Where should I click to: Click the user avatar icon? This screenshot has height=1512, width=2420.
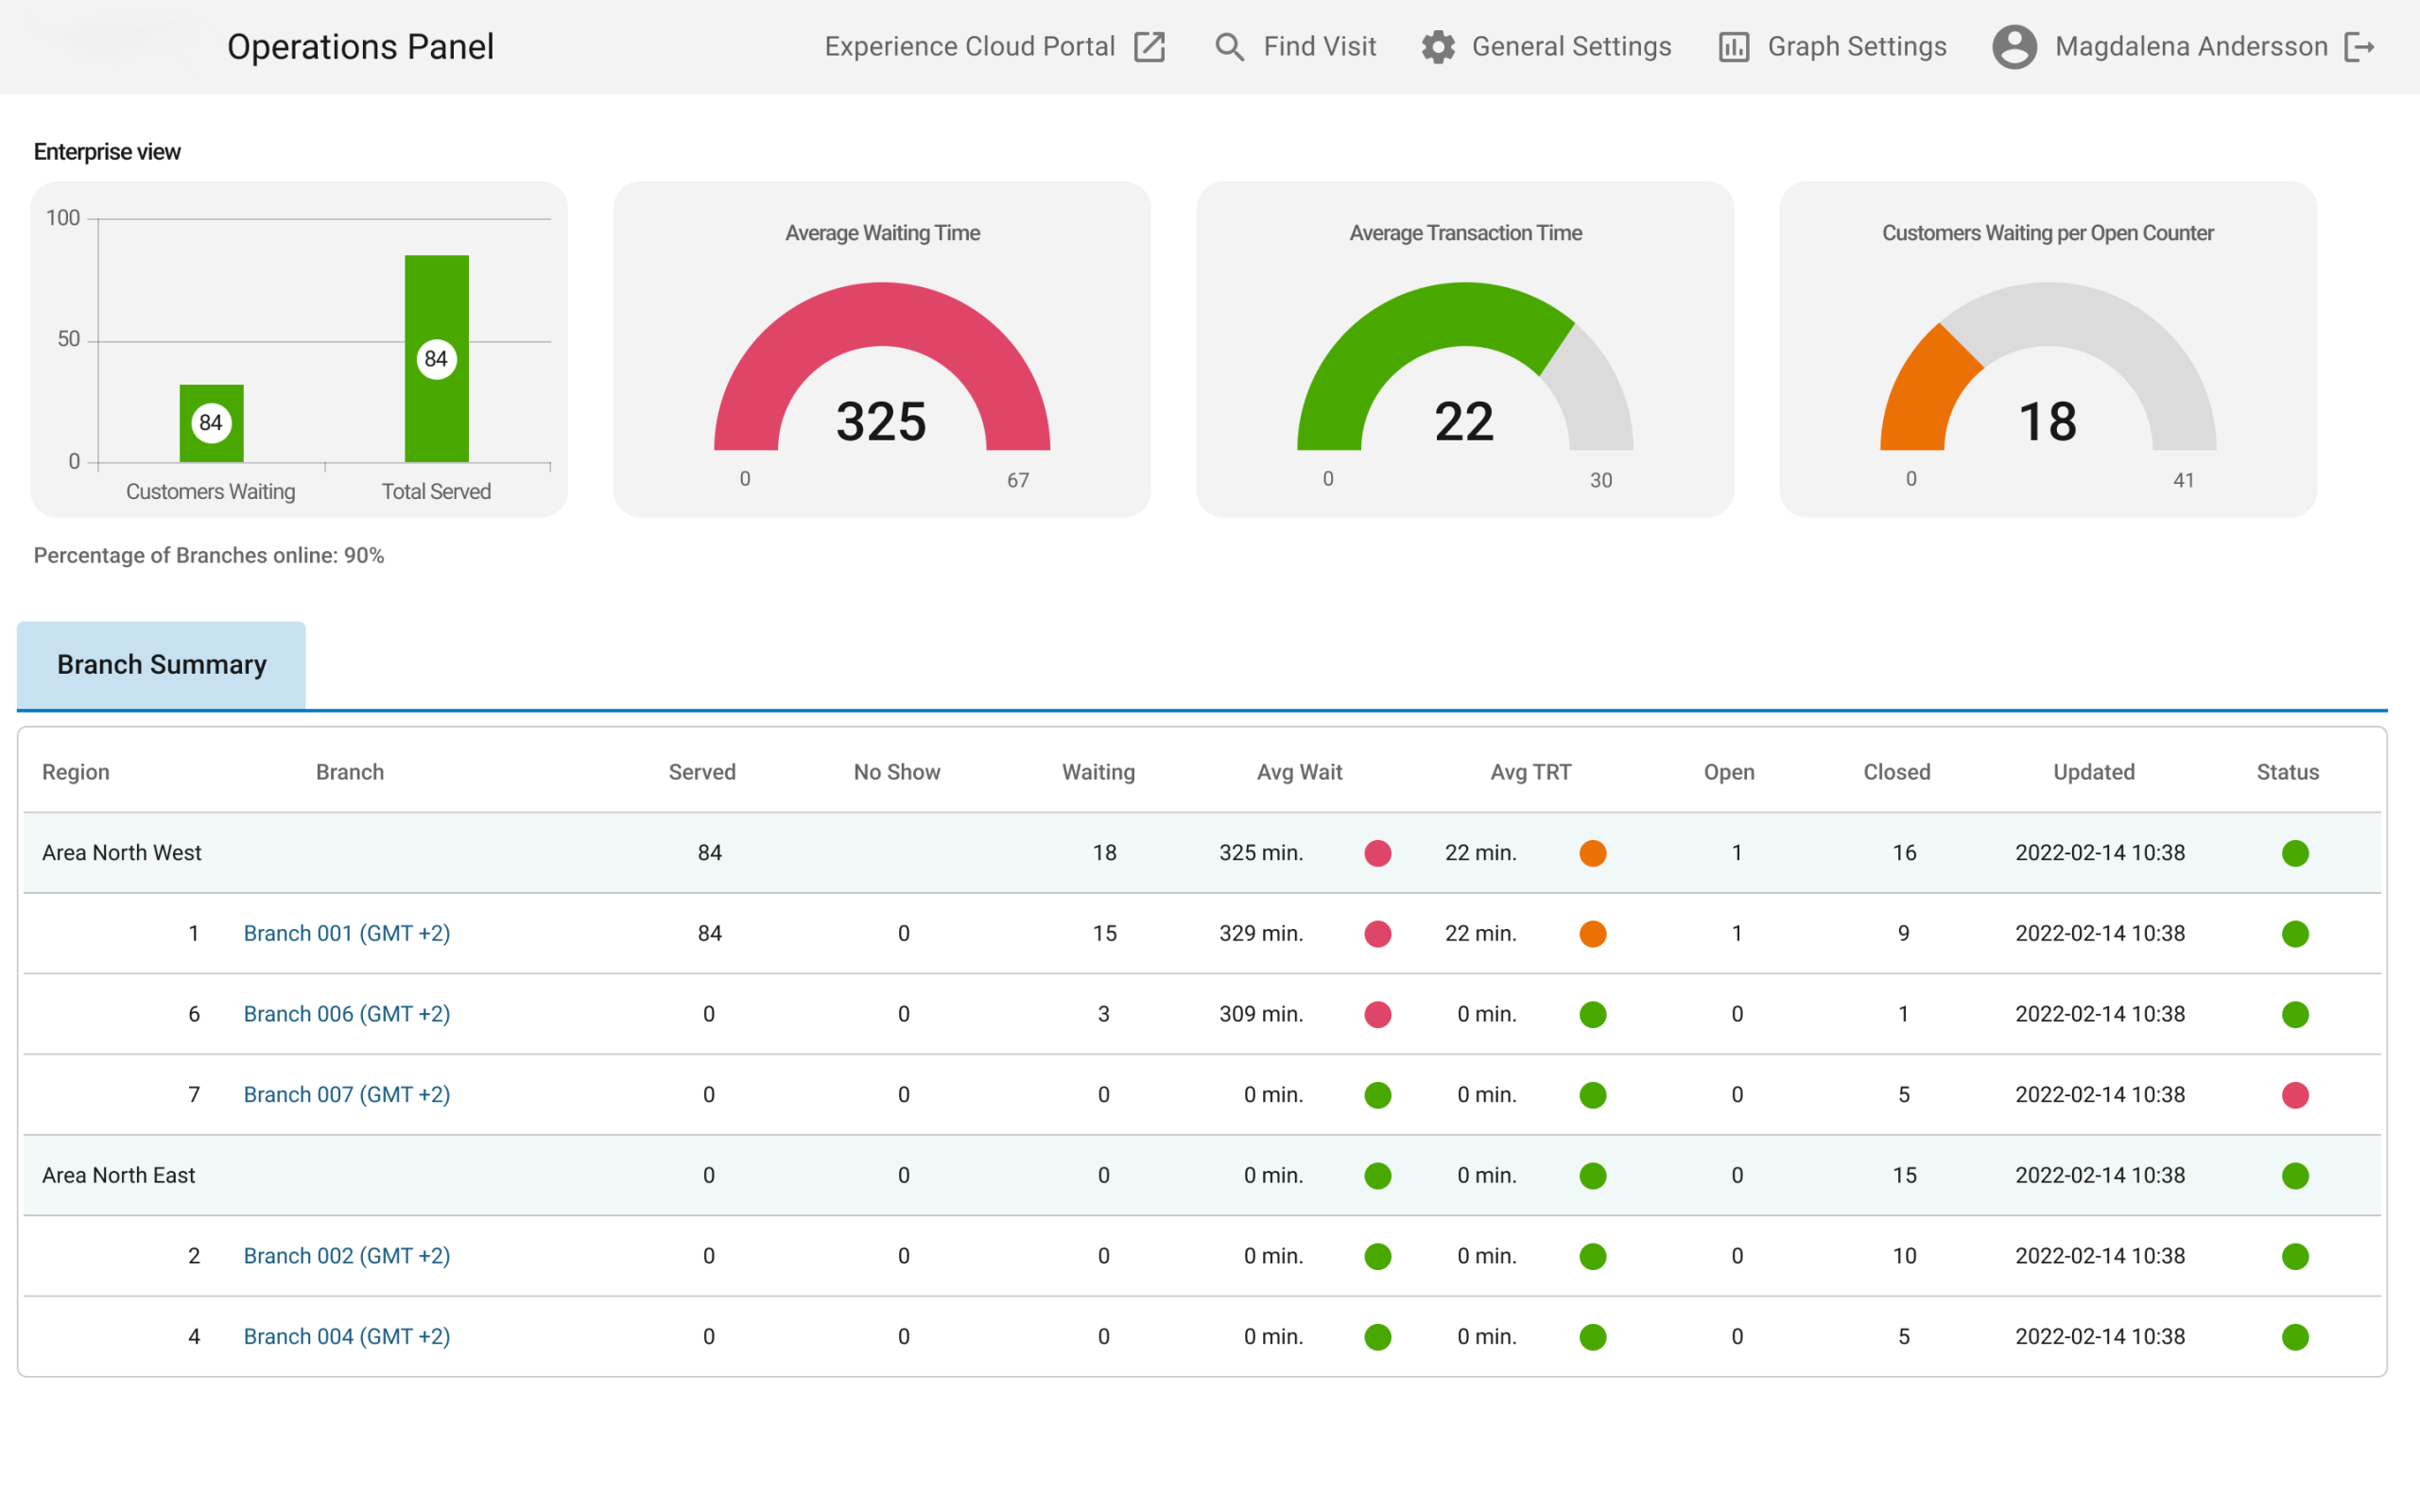(x=2014, y=47)
